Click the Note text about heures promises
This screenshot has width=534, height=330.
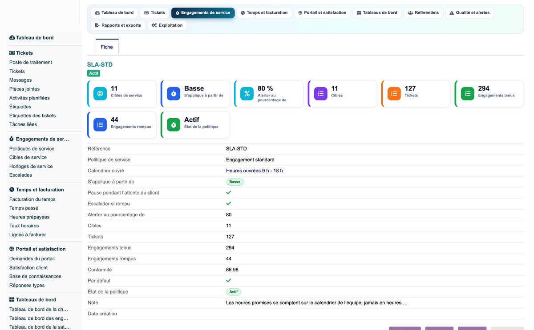point(317,303)
